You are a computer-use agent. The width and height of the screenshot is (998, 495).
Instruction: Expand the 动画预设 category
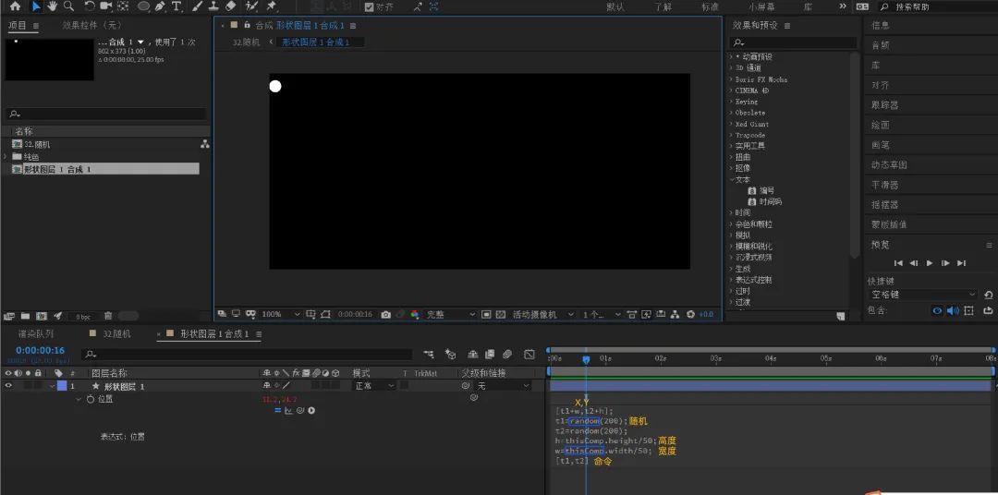[731, 56]
